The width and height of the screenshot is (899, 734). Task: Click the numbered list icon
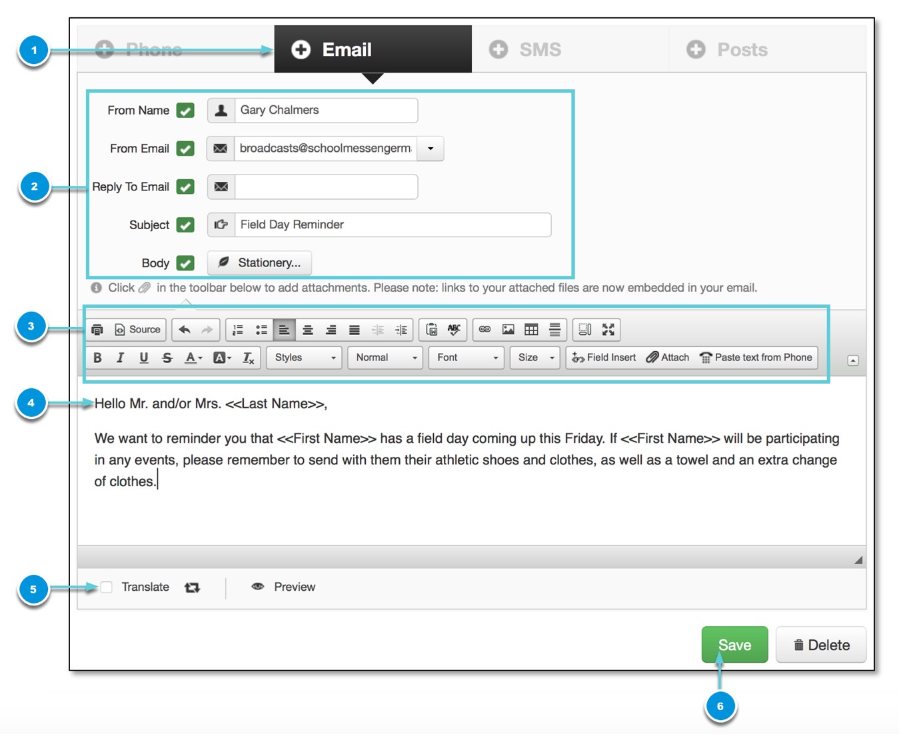click(x=237, y=329)
